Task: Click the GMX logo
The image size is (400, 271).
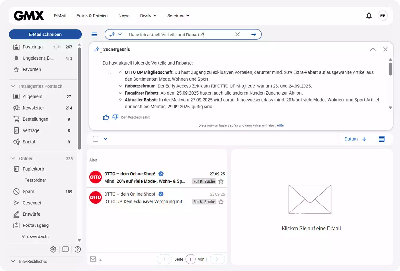Action: point(29,15)
